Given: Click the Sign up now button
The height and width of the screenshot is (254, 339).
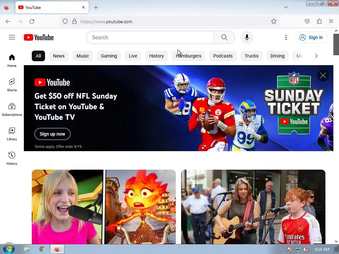Looking at the screenshot, I should (52, 134).
